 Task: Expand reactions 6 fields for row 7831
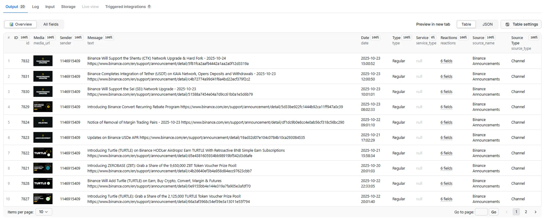click(446, 76)
